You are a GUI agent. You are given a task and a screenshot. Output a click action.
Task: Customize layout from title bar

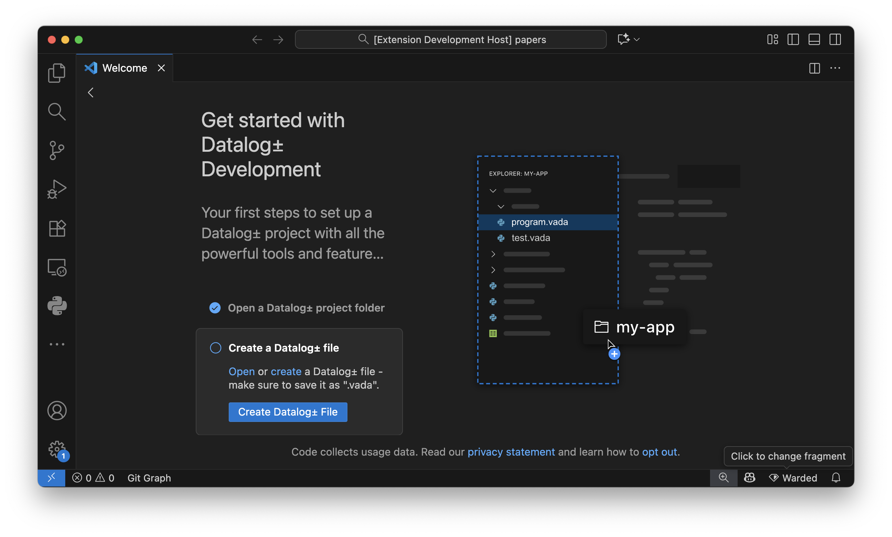pos(772,39)
